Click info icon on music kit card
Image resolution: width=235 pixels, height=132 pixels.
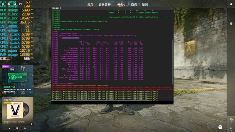point(31,124)
